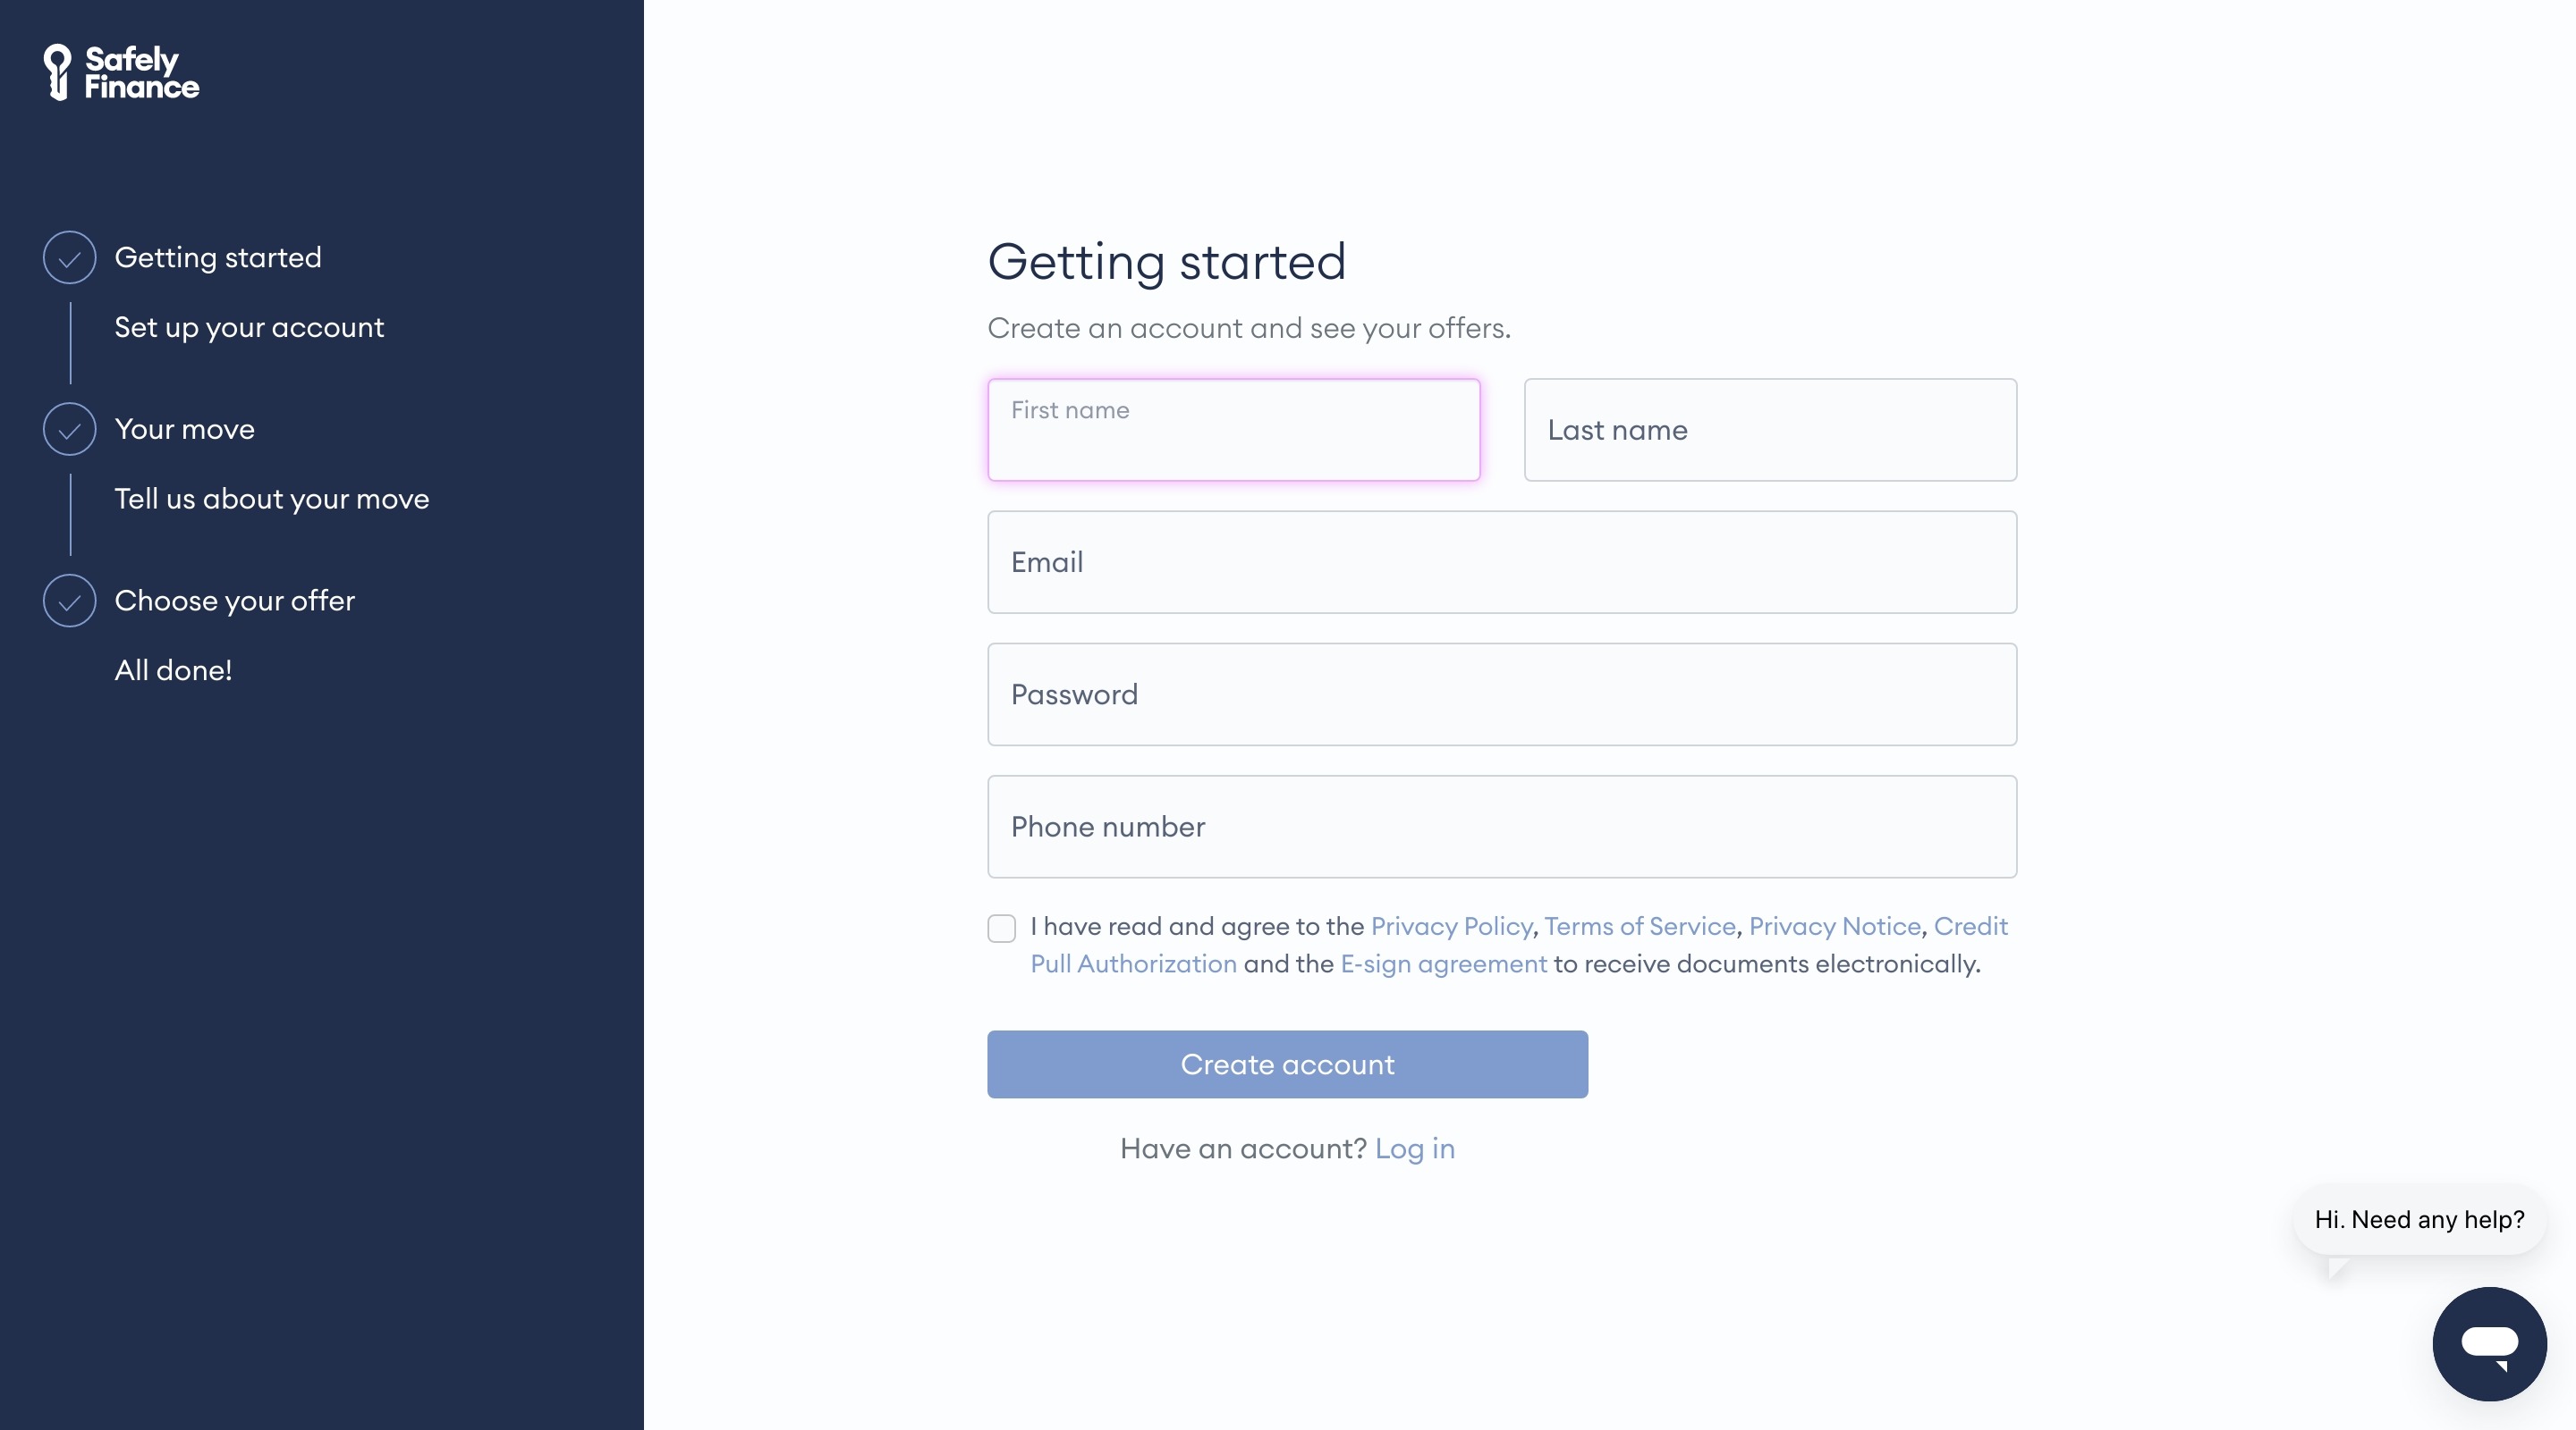The height and width of the screenshot is (1430, 2576).
Task: Open the chat widget bubble icon
Action: 2488,1342
